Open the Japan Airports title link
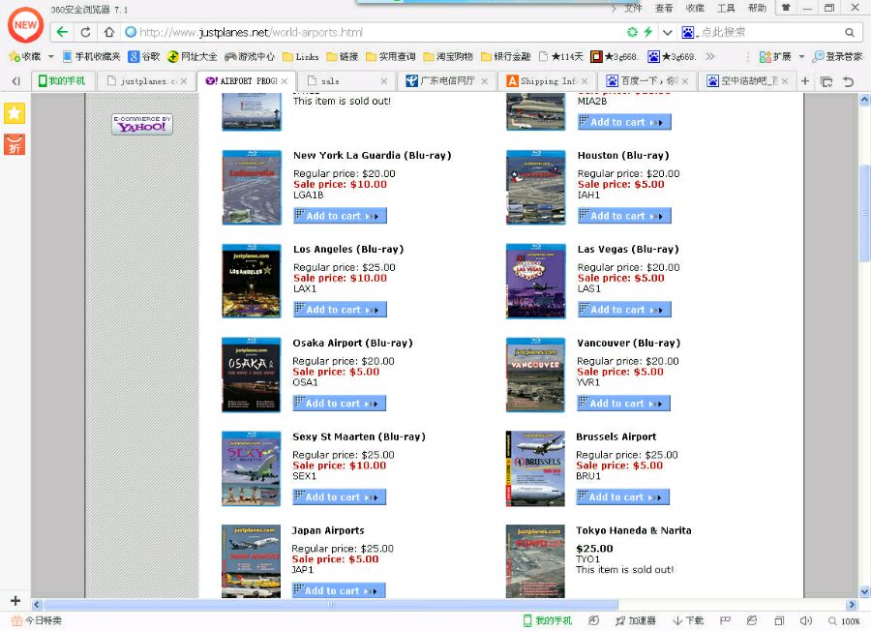The width and height of the screenshot is (871, 631). 328,530
